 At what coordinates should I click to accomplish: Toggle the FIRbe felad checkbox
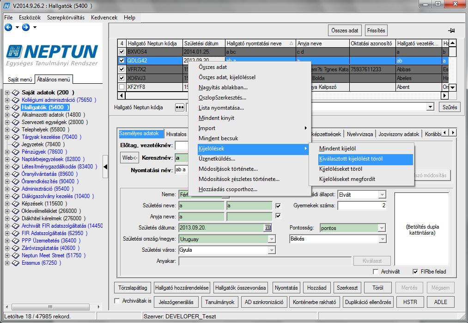pos(415,272)
